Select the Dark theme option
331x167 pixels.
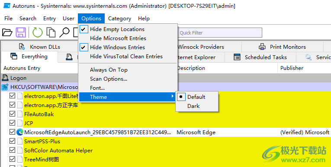click(196, 106)
